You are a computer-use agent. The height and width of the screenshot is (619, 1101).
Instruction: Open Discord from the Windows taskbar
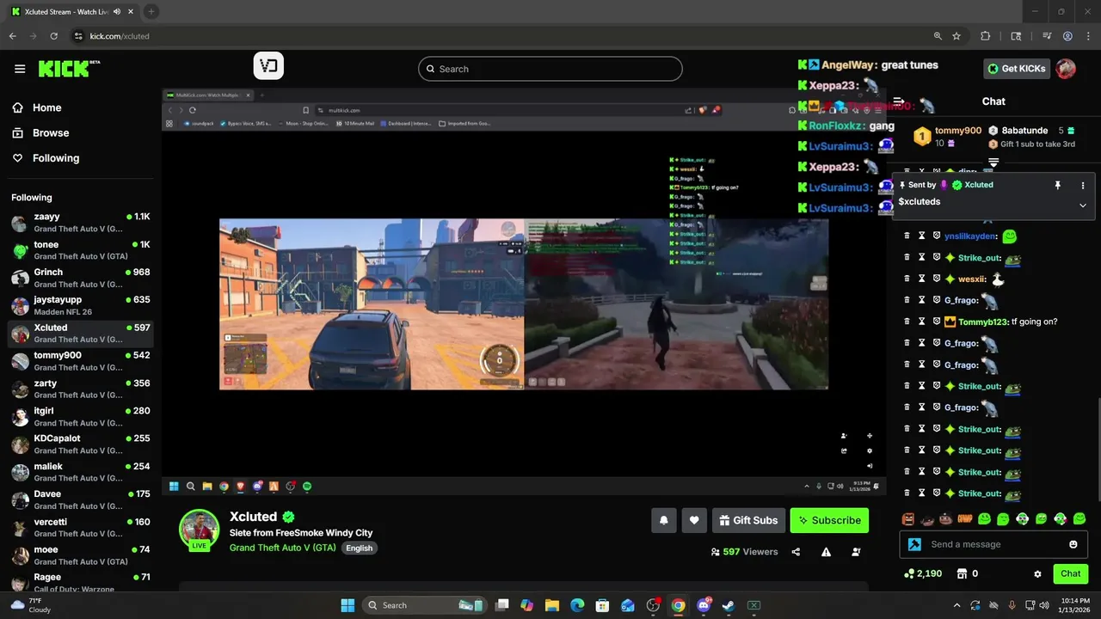coord(704,605)
